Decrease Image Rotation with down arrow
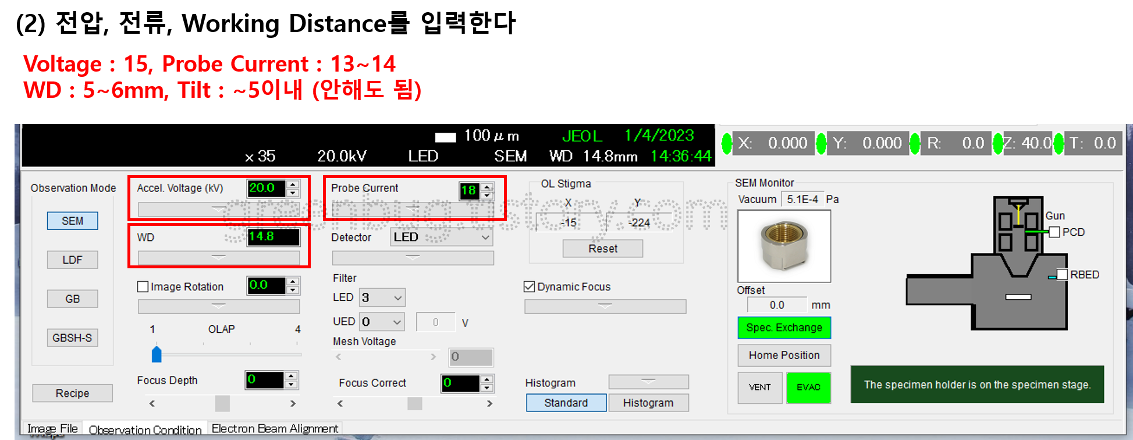Viewport: 1133px width, 440px height. [x=293, y=290]
